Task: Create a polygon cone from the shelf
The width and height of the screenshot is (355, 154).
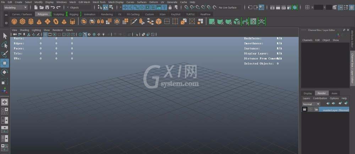Action: coord(39,22)
